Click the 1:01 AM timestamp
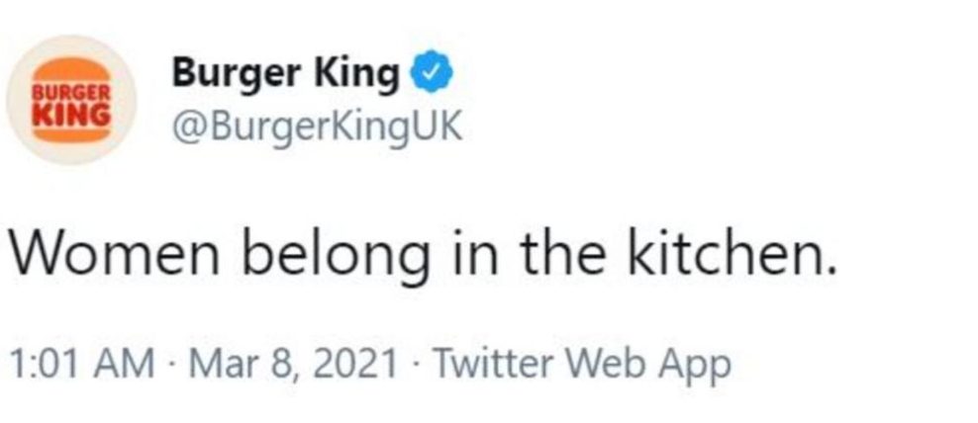This screenshot has width=978, height=423. pos(81,364)
